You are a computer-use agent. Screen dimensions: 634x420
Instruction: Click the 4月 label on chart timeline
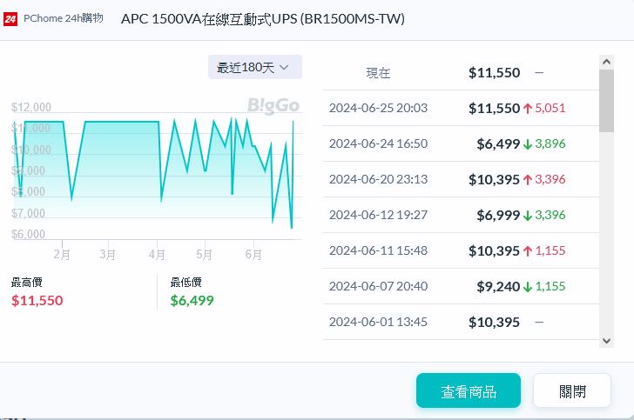coord(157,255)
